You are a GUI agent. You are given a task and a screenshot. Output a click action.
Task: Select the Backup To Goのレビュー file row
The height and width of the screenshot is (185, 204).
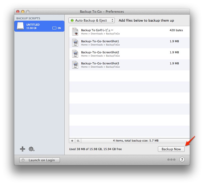click(129, 32)
